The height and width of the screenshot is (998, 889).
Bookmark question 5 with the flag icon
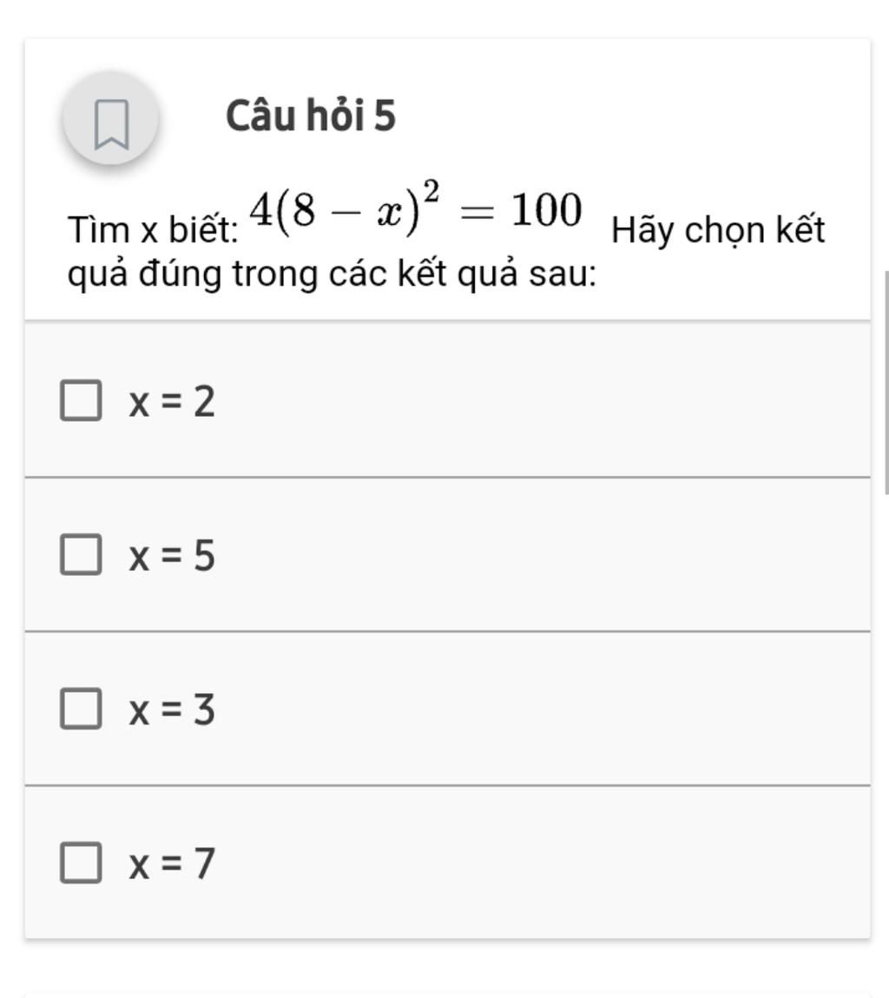pos(111,118)
